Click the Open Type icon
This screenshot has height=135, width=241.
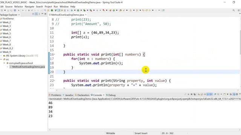[x=120, y=10]
